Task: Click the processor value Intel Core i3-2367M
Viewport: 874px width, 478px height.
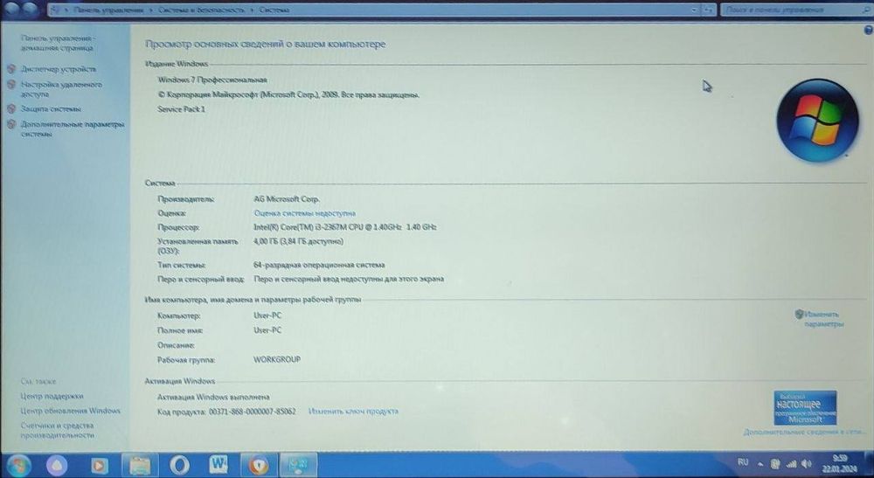Action: (x=344, y=227)
